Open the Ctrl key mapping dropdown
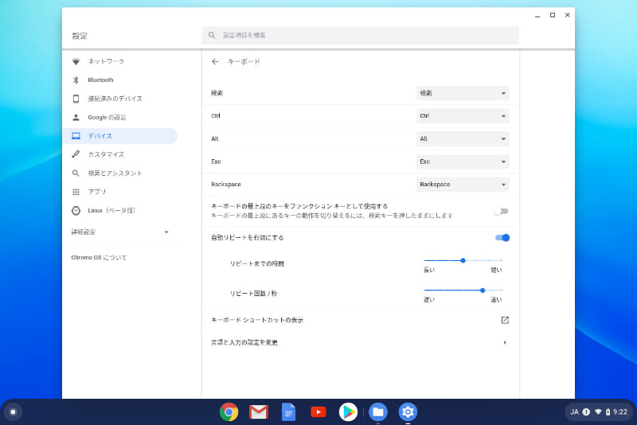This screenshot has width=637, height=425. (463, 116)
